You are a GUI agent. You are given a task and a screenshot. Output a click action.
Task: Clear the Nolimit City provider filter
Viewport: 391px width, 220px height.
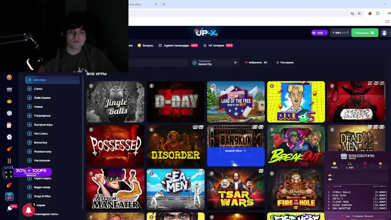235,62
